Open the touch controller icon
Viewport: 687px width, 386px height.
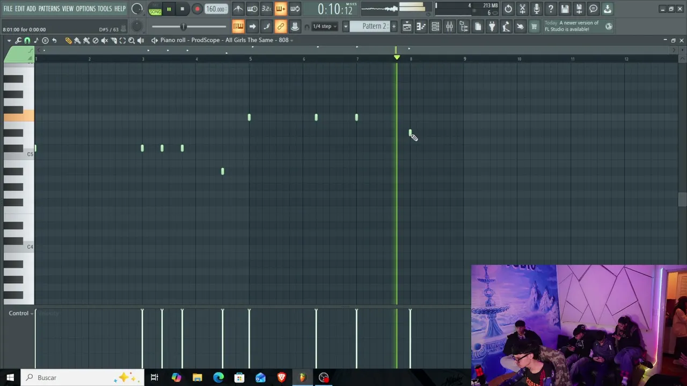coord(520,26)
